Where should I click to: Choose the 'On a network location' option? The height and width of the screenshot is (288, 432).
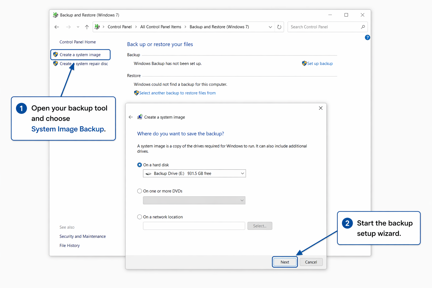139,217
